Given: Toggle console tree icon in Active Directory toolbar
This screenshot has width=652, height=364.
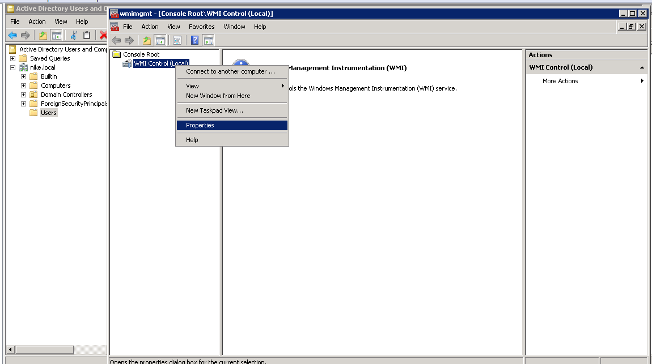Looking at the screenshot, I should (57, 35).
